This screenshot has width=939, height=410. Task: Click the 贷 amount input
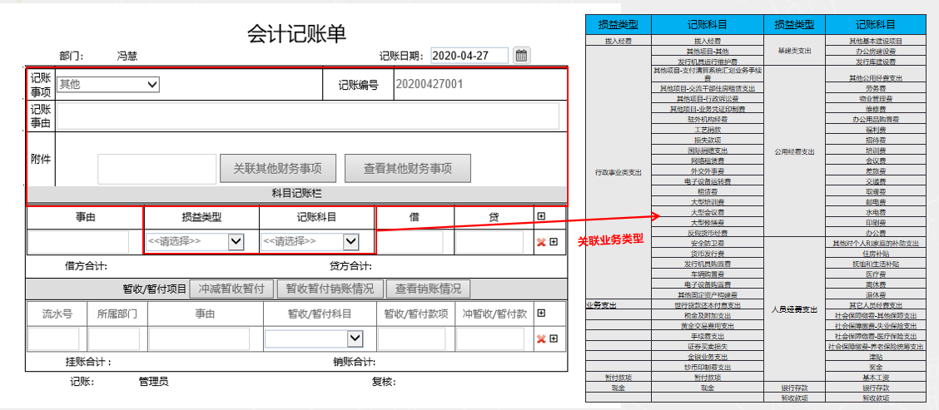[x=489, y=242]
